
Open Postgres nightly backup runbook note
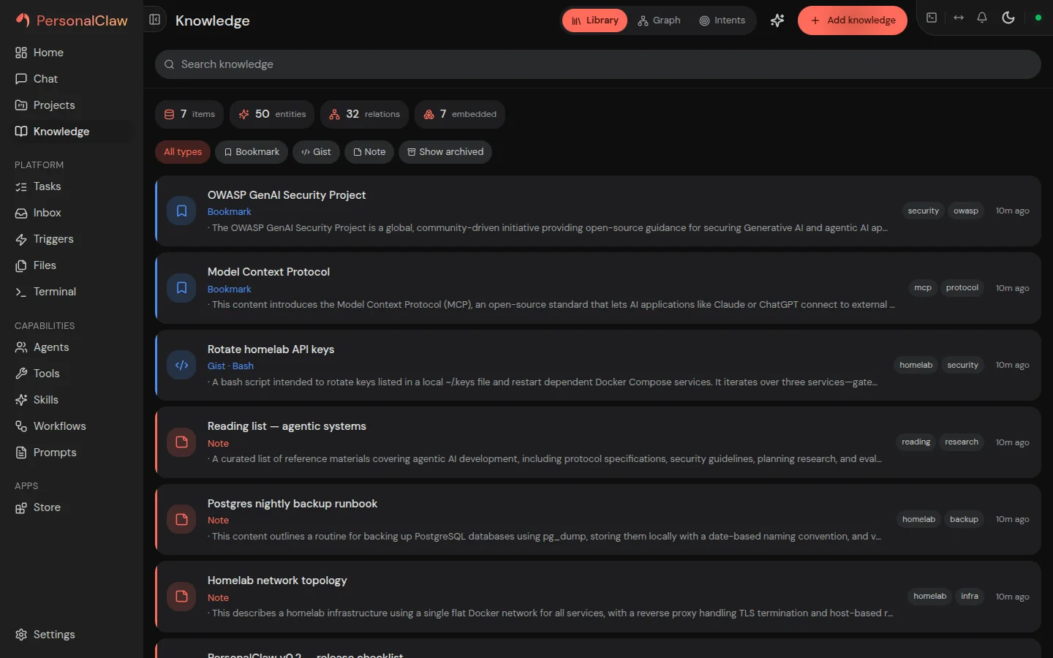point(597,520)
